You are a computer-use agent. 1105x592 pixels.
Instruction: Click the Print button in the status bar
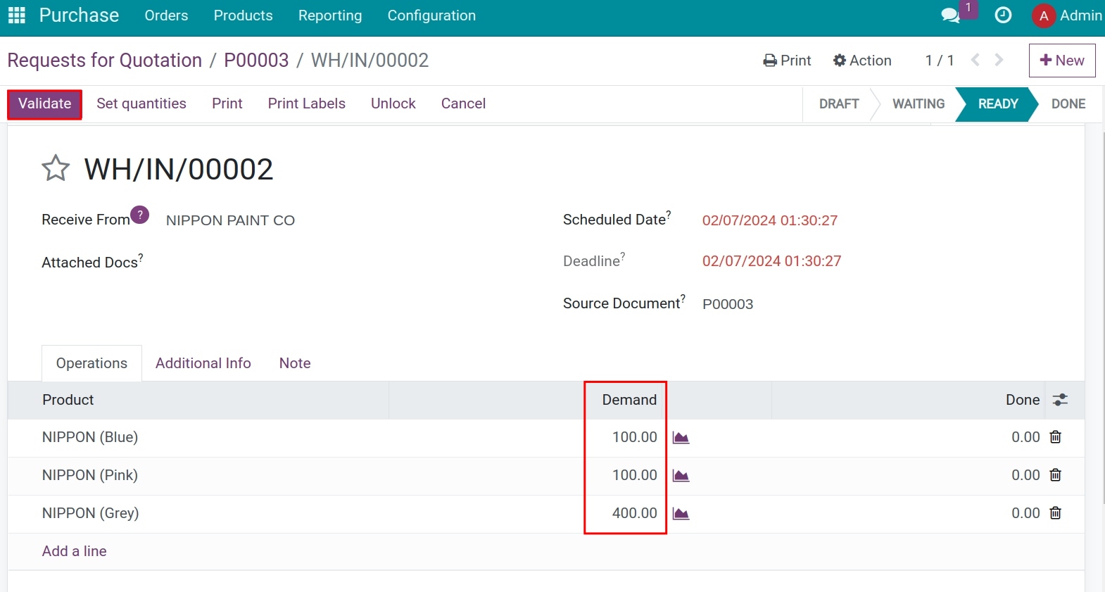(x=227, y=103)
